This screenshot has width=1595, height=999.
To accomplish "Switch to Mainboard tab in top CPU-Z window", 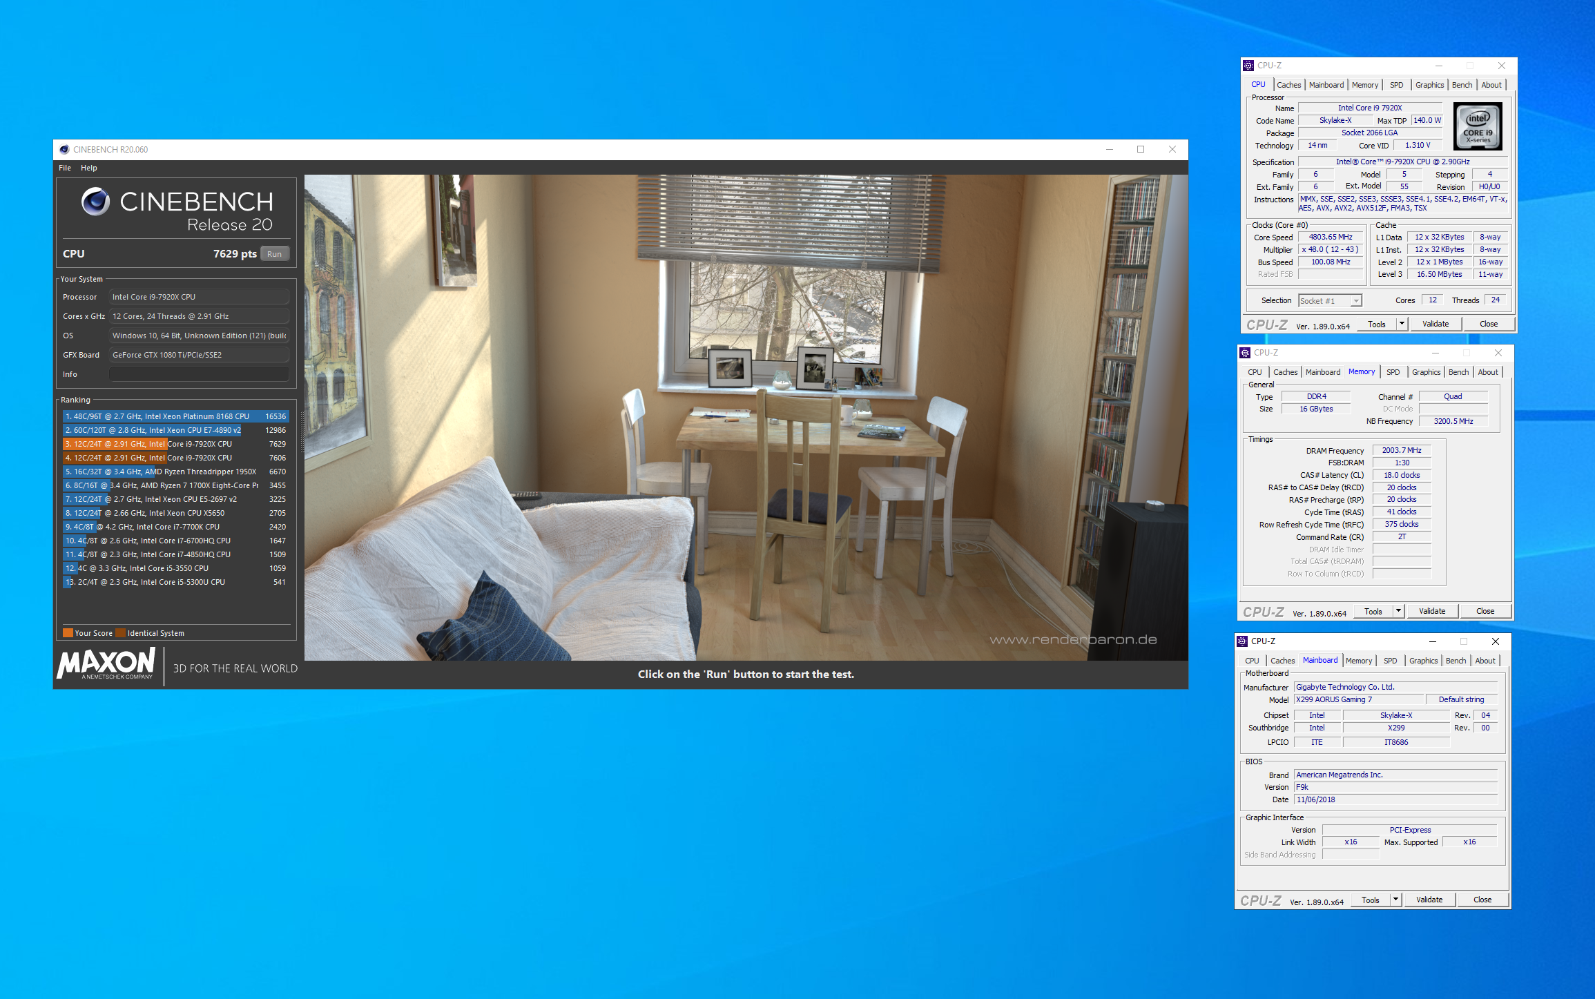I will (x=1326, y=85).
